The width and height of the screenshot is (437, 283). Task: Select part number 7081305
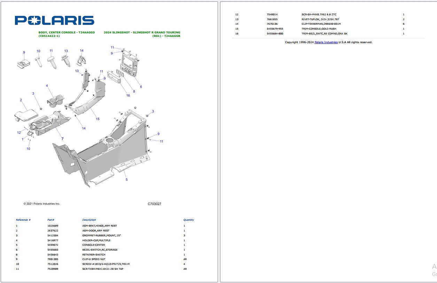click(x=53, y=259)
